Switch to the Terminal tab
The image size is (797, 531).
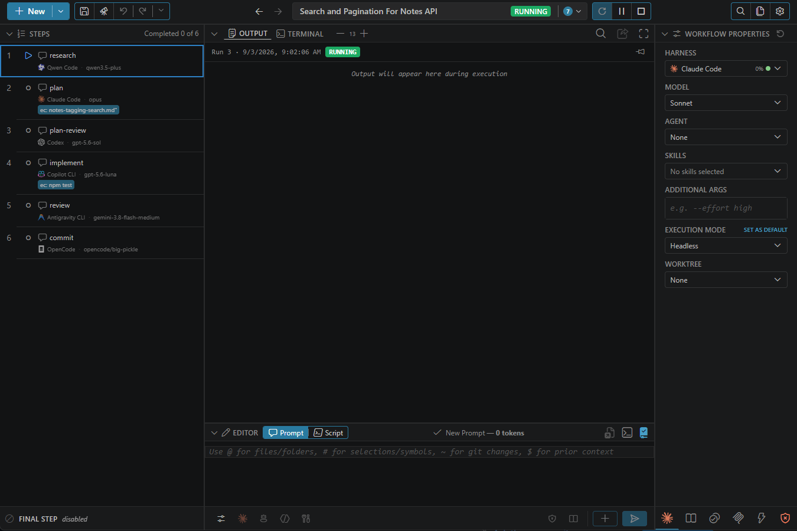coord(300,34)
